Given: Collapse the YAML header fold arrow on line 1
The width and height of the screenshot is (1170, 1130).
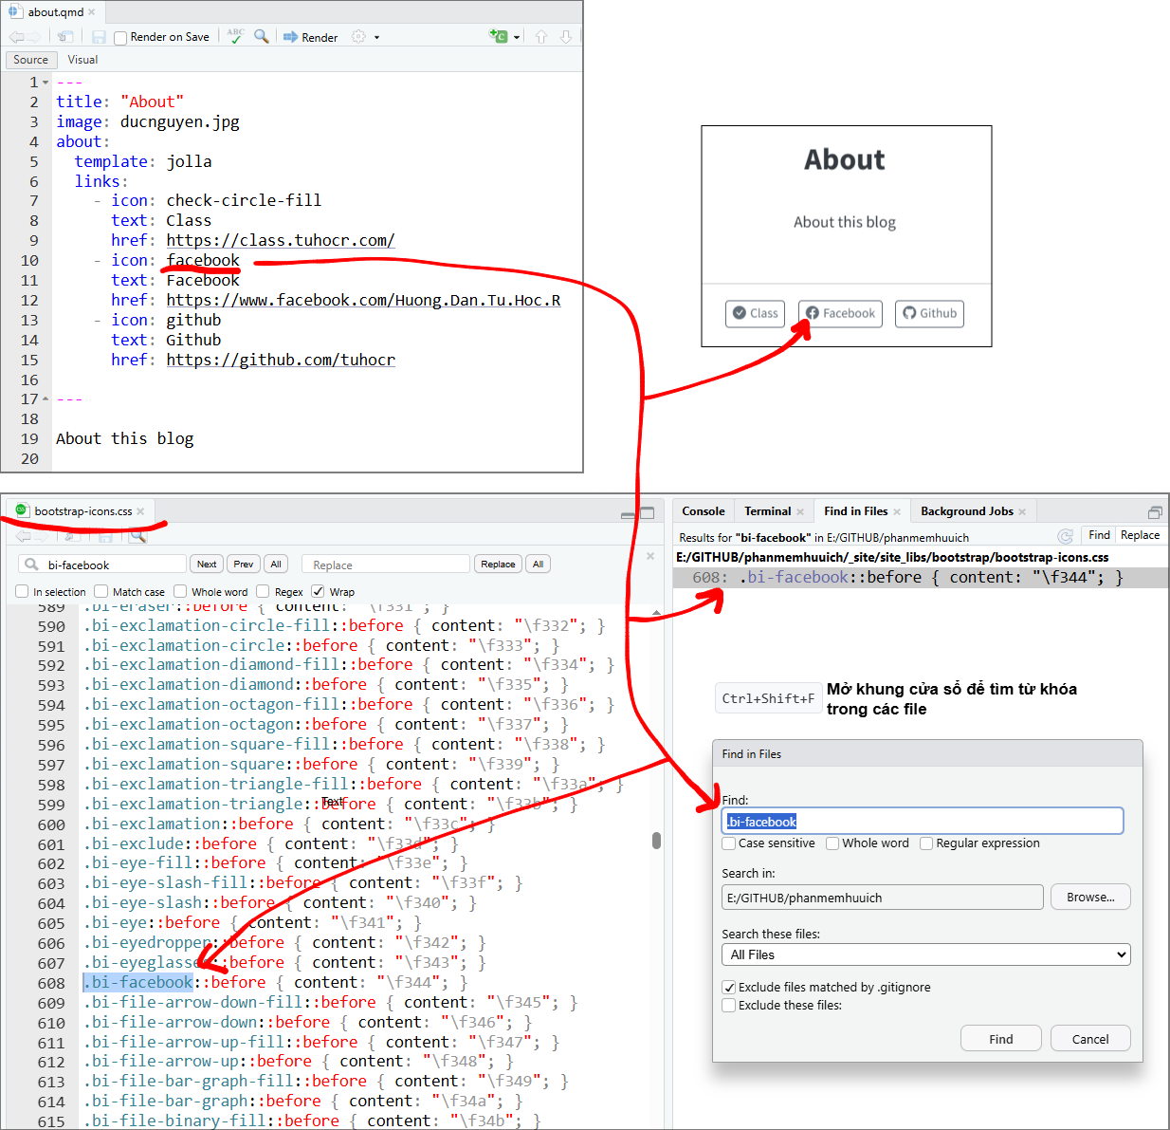Looking at the screenshot, I should pyautogui.click(x=46, y=83).
